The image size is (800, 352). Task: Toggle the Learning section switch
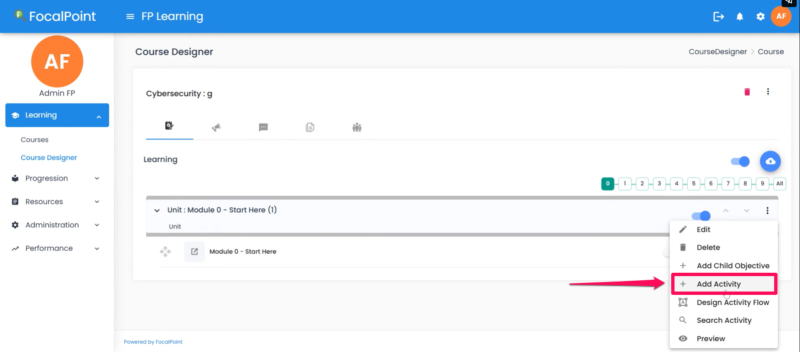(740, 161)
